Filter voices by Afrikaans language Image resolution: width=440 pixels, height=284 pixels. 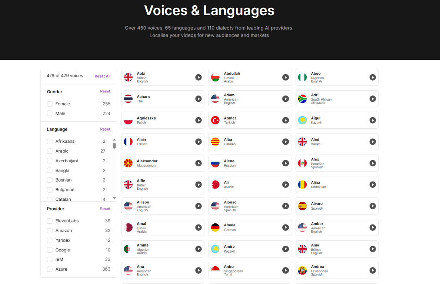tap(50, 141)
